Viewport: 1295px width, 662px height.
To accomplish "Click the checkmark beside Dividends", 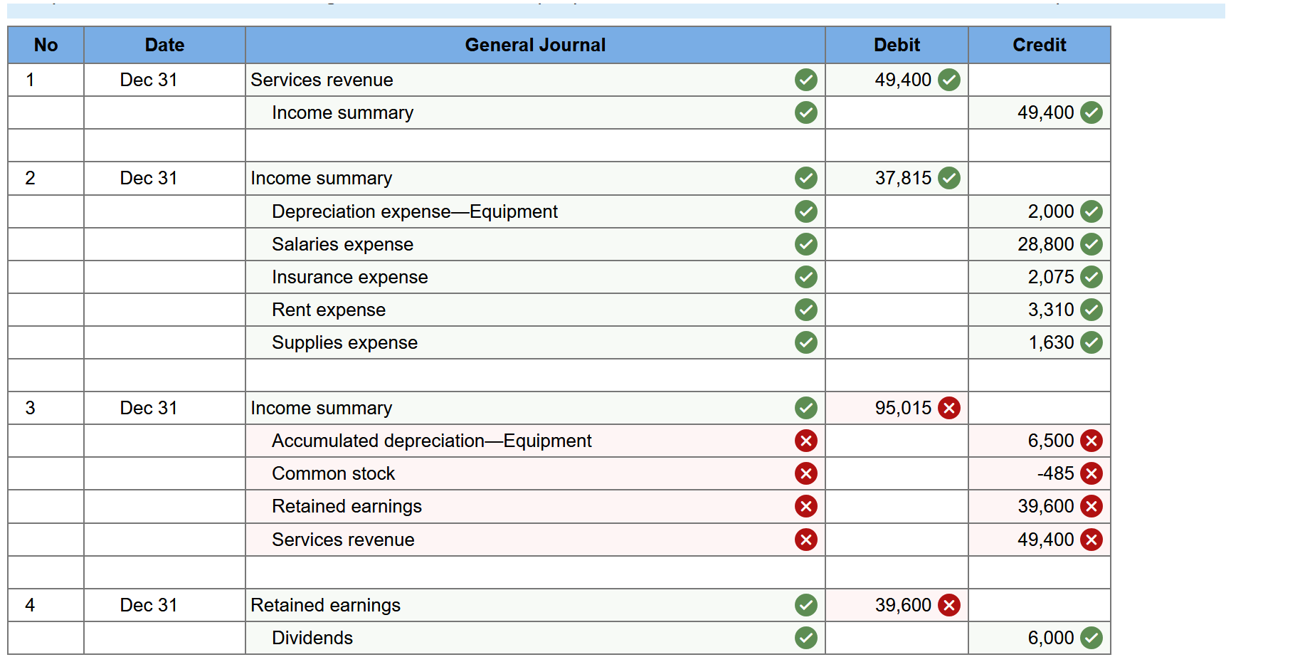I will click(x=806, y=638).
